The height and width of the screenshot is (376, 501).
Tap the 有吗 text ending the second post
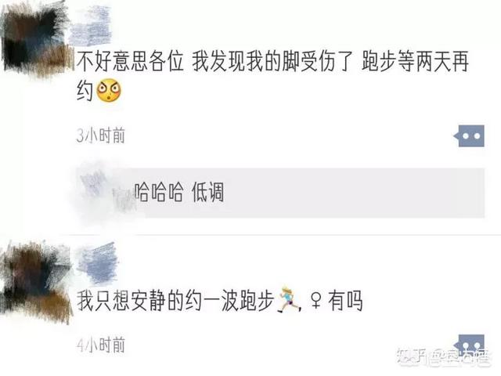pyautogui.click(x=345, y=301)
